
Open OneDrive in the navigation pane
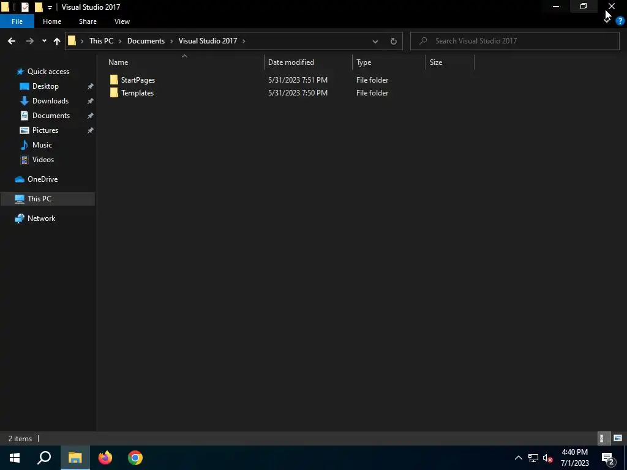[x=42, y=179]
